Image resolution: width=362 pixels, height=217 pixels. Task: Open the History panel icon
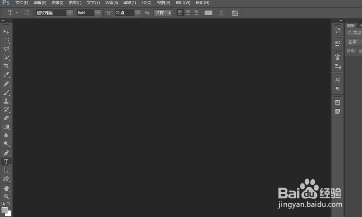[337, 30]
